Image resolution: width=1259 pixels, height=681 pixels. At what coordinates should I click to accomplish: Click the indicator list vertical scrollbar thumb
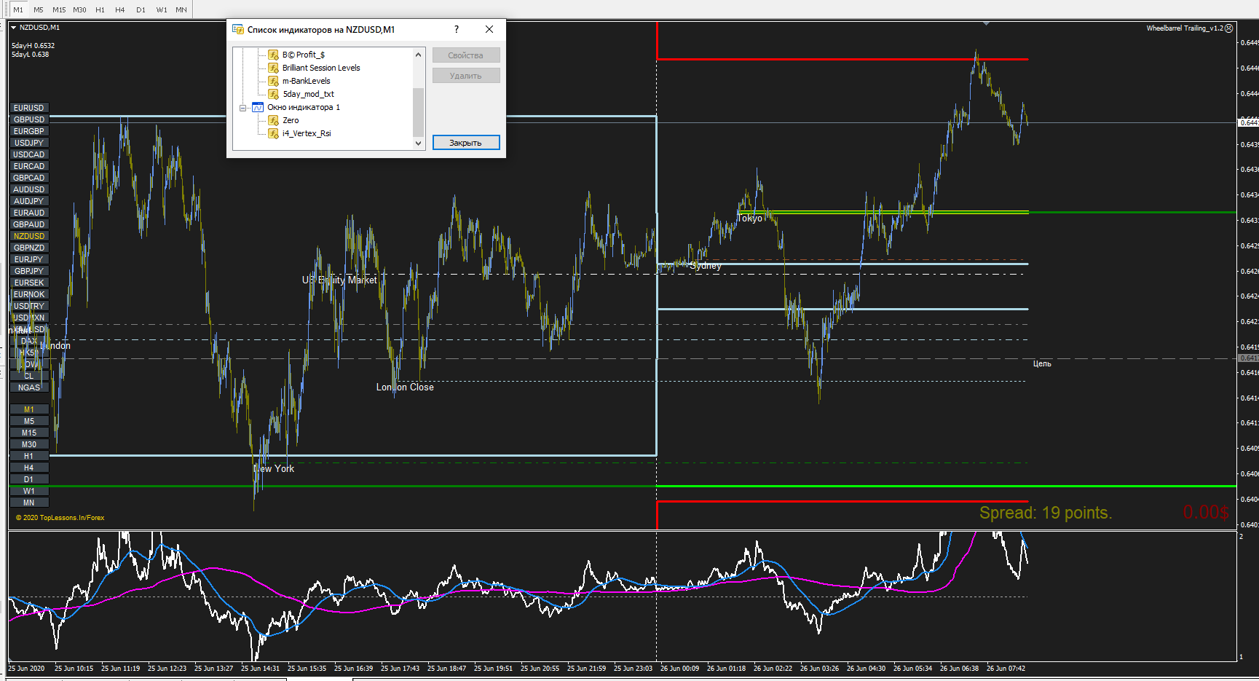pos(418,111)
